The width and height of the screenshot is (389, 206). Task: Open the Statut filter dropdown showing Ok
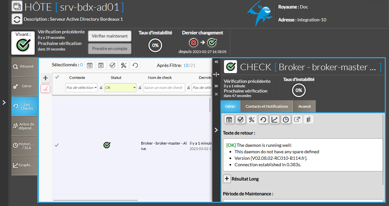[120, 88]
